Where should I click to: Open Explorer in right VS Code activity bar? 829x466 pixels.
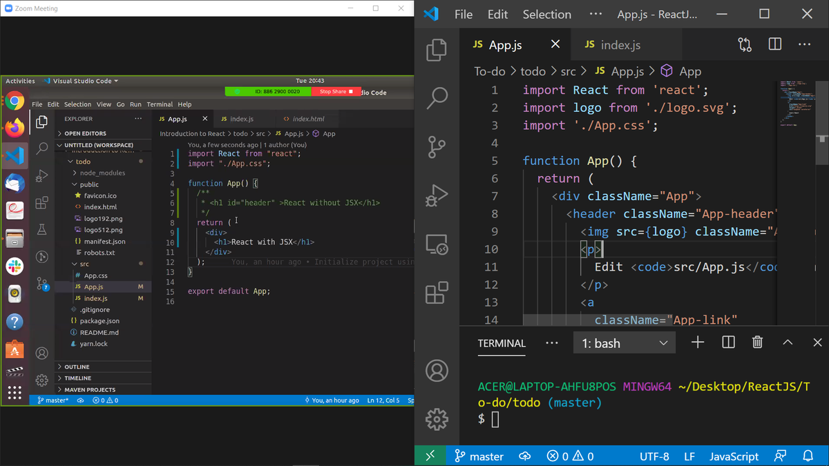pyautogui.click(x=437, y=50)
